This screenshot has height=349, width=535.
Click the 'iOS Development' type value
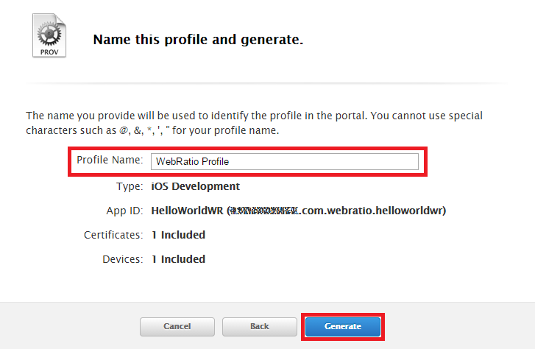pyautogui.click(x=196, y=186)
